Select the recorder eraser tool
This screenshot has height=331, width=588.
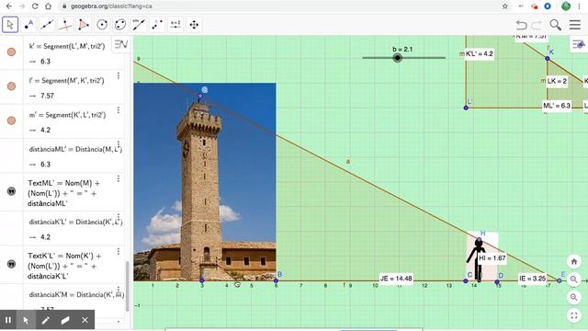[65, 320]
